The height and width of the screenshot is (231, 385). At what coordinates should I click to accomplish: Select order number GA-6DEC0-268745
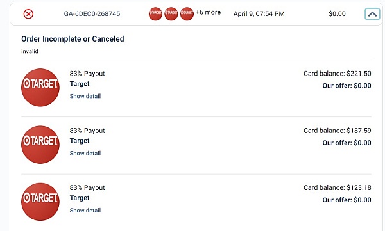[x=92, y=13]
